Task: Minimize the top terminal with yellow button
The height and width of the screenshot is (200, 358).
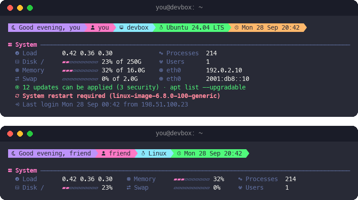Action: (20, 8)
